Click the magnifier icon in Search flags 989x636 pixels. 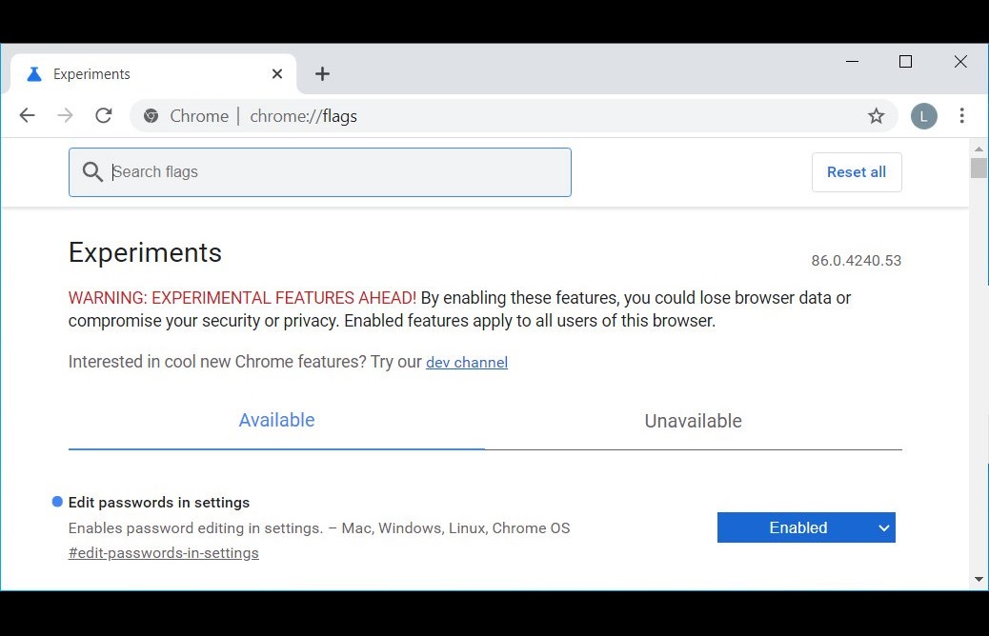pos(92,171)
